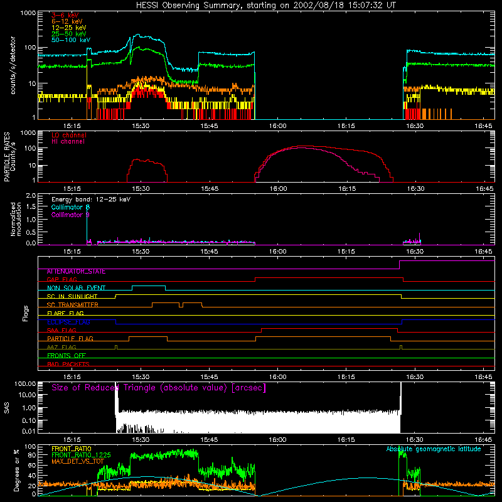Select the orange MAX_DET_VS_TOT legend label
Screen dimensions: 502x502
pos(78,461)
